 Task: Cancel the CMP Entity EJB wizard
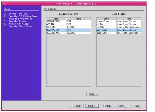122,106
